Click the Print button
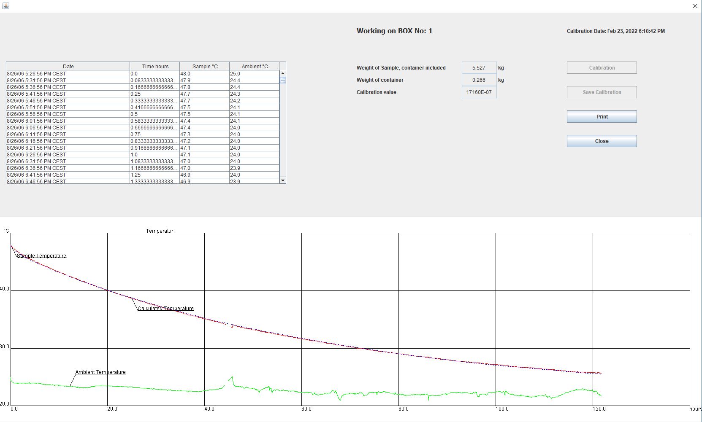Screen dimensions: 702x422 (602, 117)
